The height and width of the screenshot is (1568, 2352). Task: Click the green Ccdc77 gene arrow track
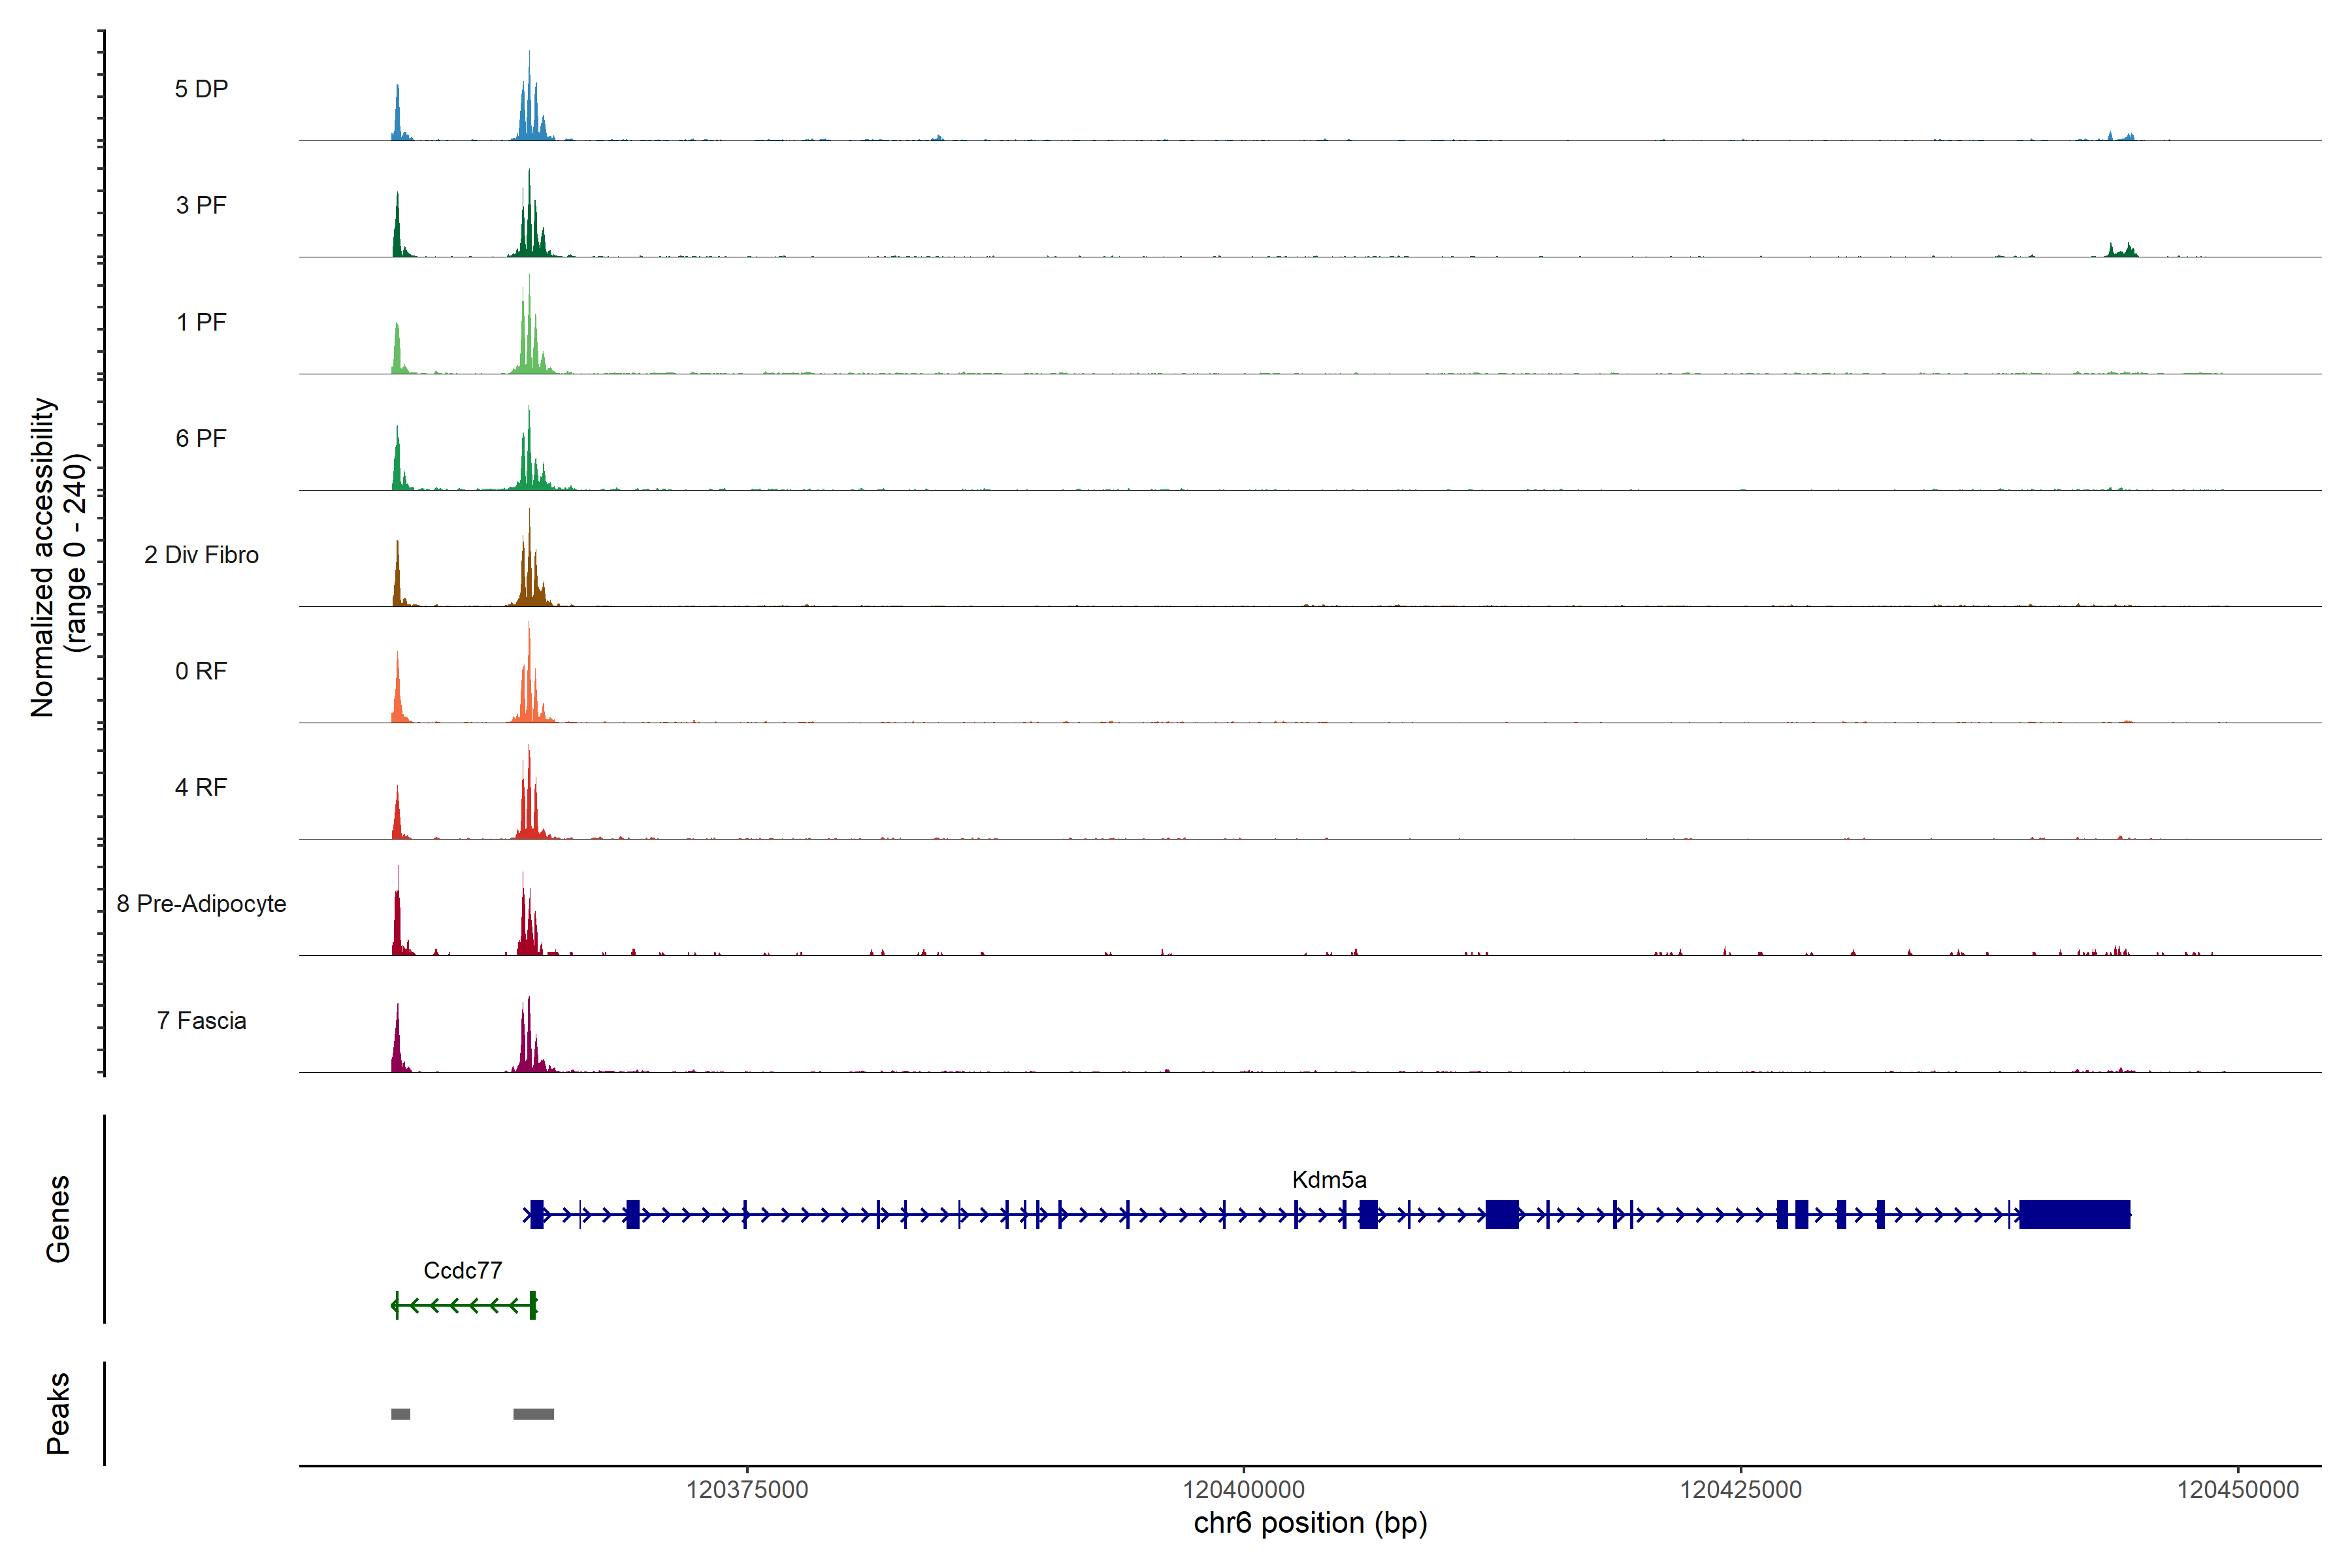click(x=463, y=1305)
